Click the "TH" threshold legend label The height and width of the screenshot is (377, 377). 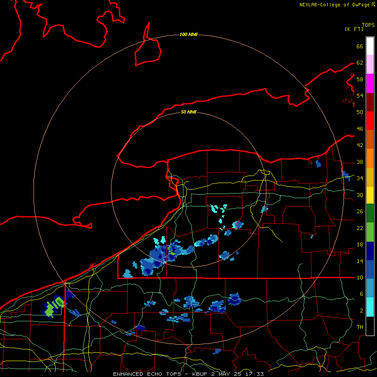pos(360,327)
